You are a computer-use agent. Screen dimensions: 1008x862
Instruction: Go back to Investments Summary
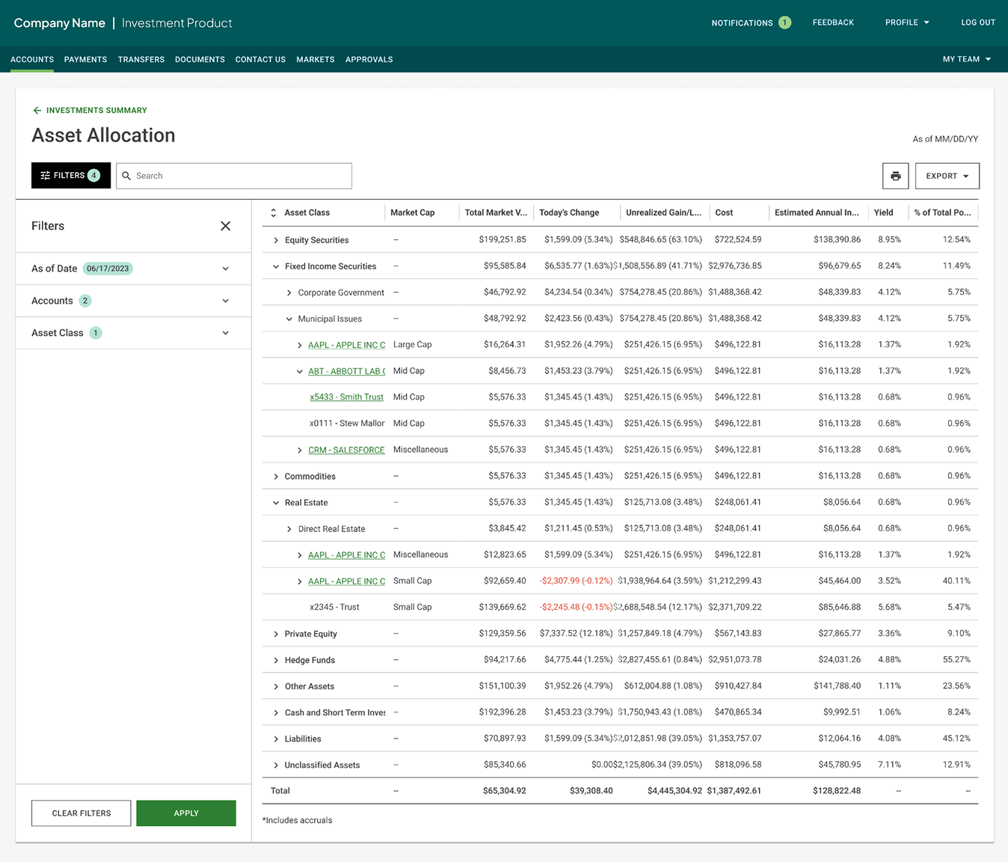(x=96, y=110)
